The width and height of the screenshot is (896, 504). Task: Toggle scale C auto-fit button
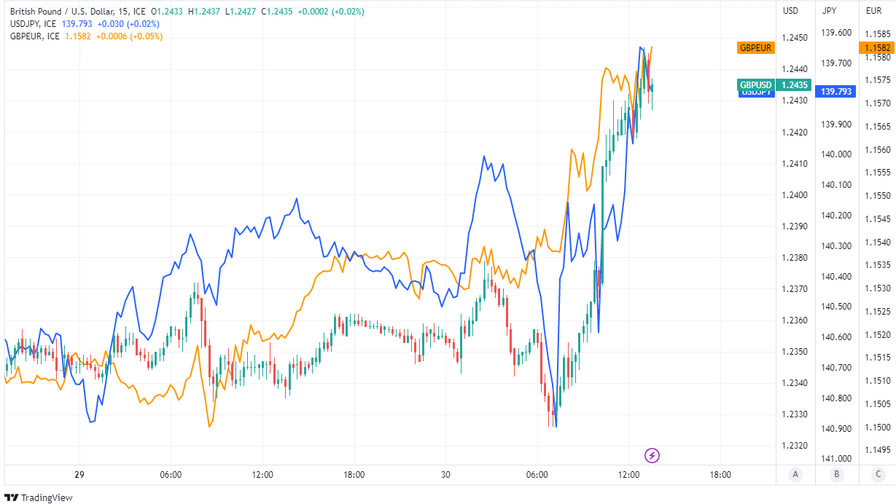[x=876, y=475]
